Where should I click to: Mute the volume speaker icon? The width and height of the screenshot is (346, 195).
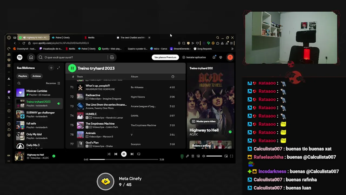click(204, 156)
